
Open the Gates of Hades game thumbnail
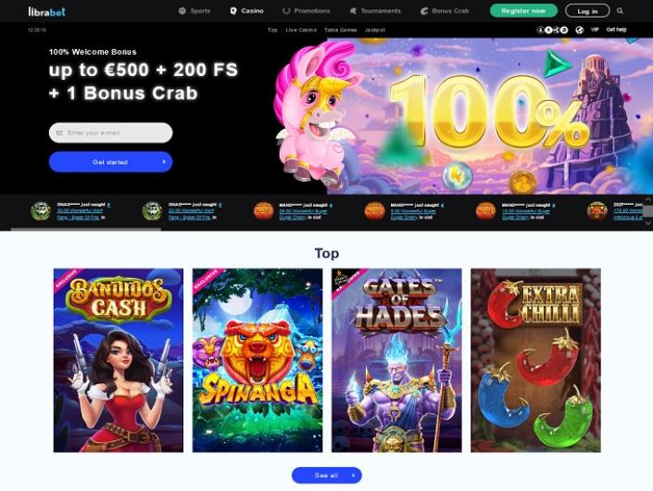(x=396, y=360)
